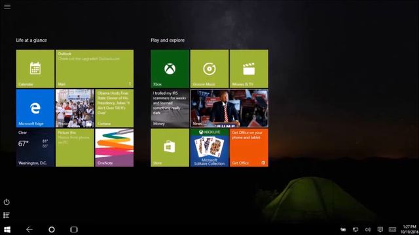Open the Movies & TV tile

point(249,69)
